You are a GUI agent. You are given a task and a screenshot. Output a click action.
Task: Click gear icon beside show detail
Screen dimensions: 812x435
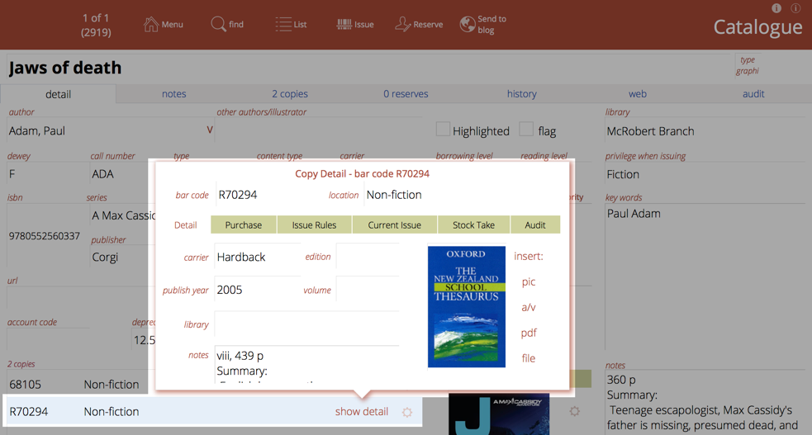[407, 412]
